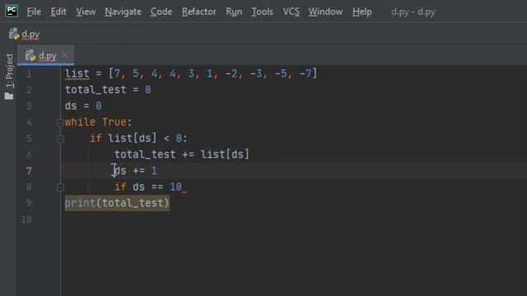Click the PyCharm logo icon

(12, 11)
